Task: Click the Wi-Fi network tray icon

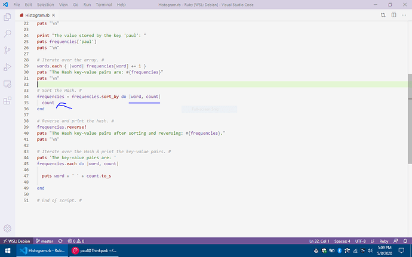Action: pos(355,250)
